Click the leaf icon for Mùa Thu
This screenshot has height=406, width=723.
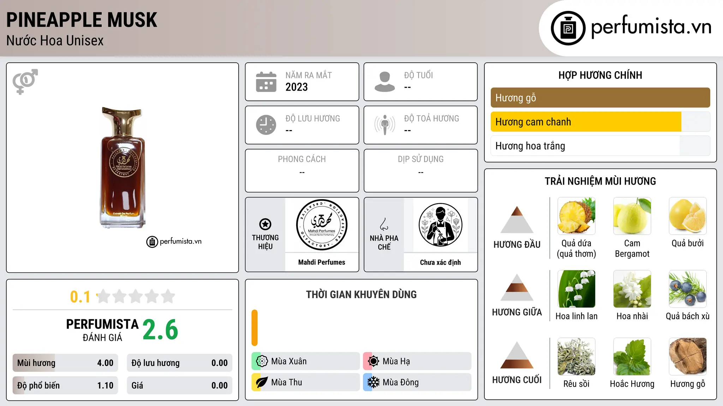pyautogui.click(x=262, y=382)
